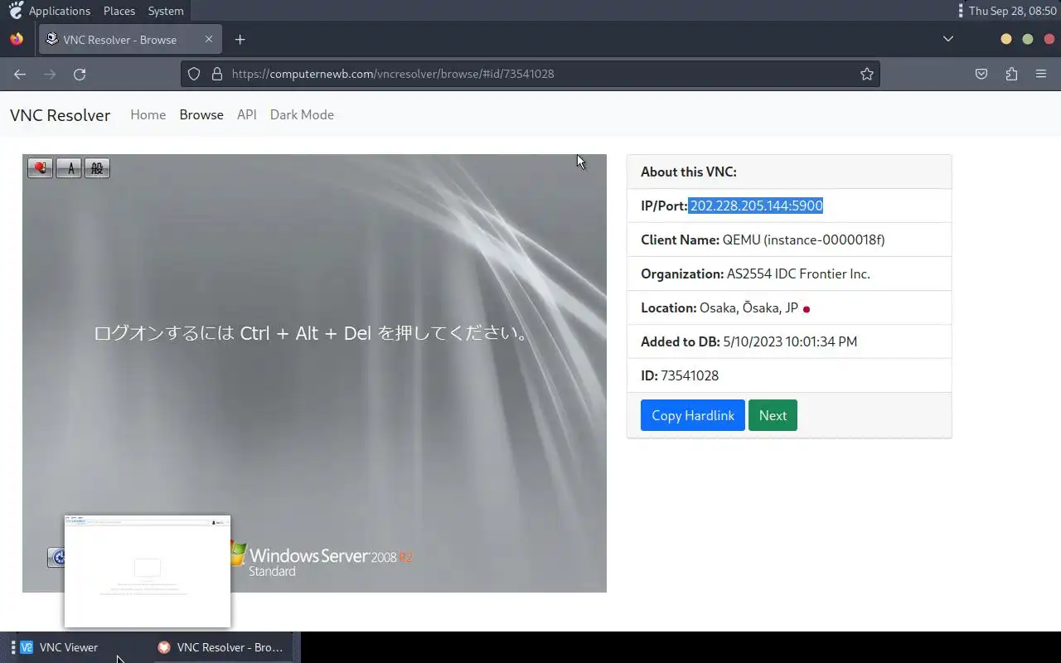Click the red IME icon in screenshot
Viewport: 1061px width, 663px height.
pos(40,168)
